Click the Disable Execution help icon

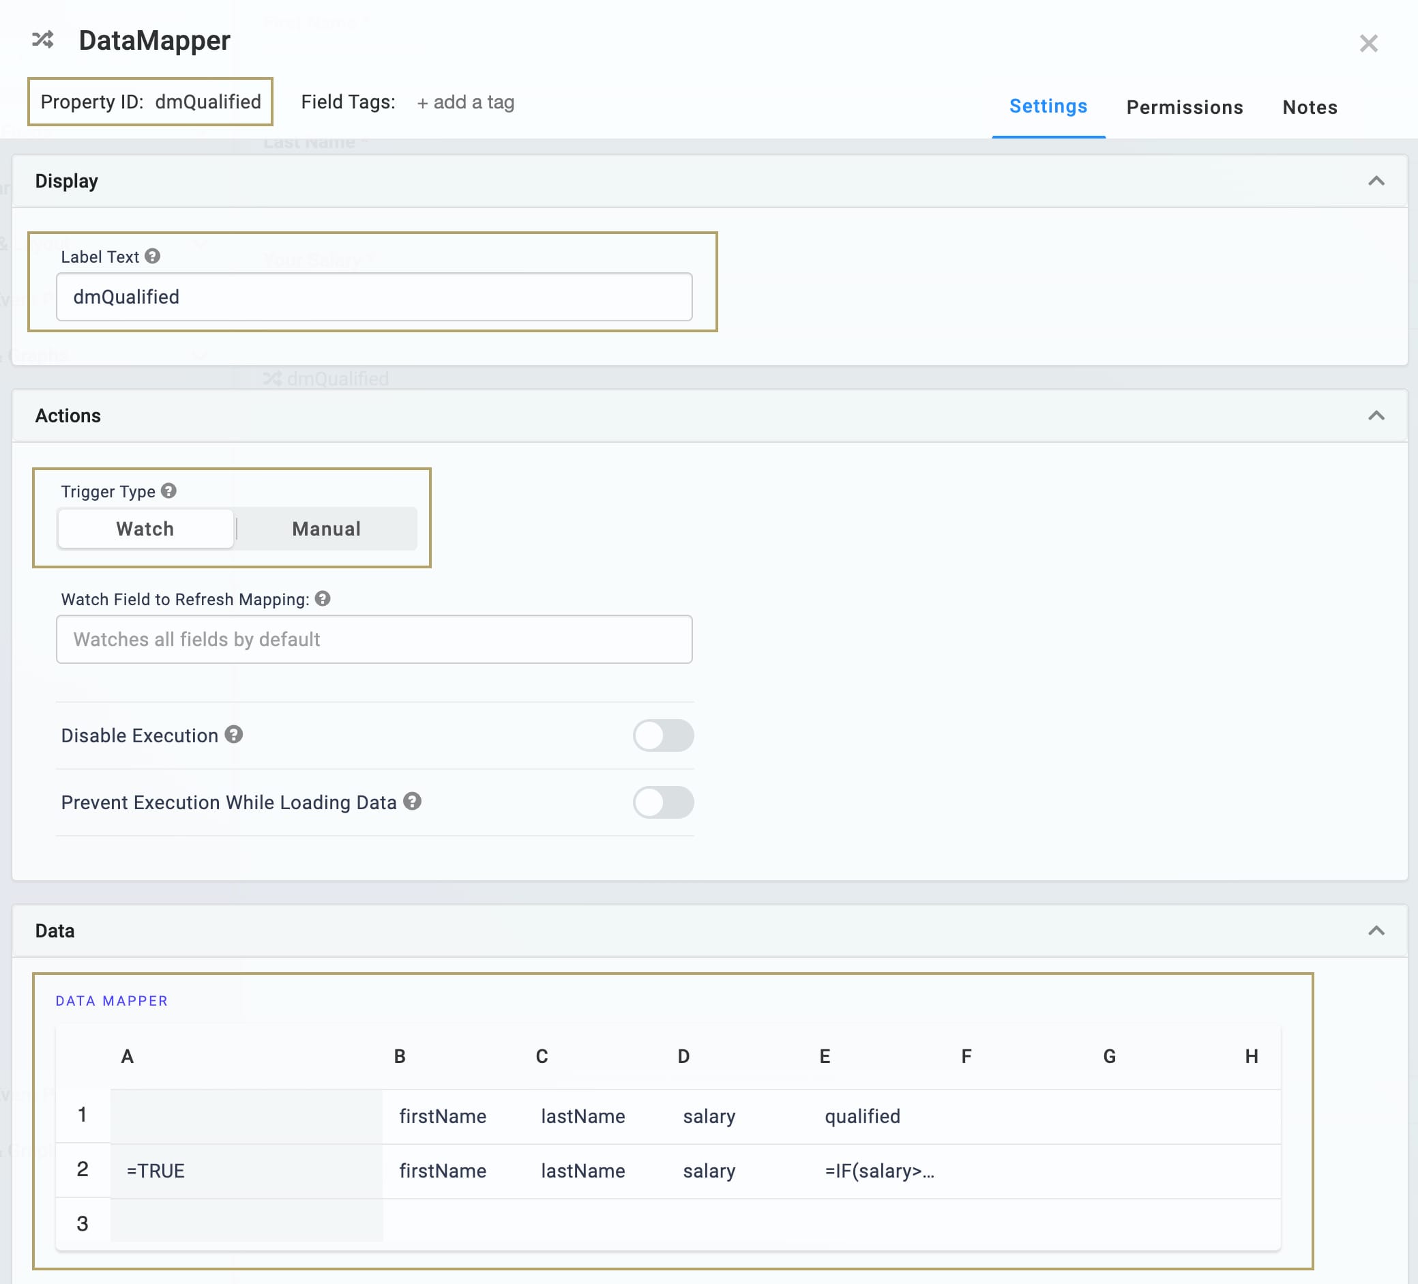(234, 735)
